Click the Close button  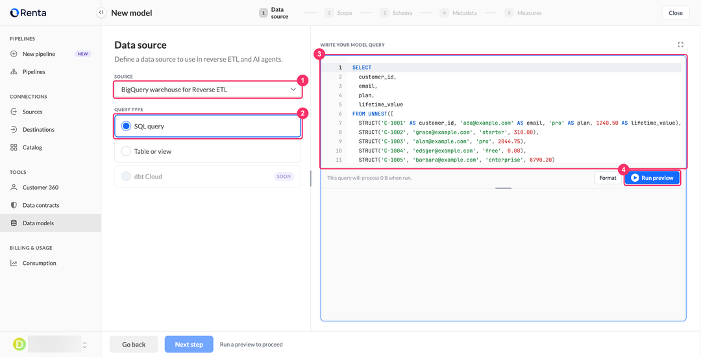click(676, 13)
